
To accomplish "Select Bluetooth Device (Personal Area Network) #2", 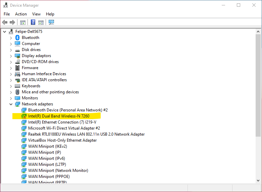I will tap(68, 110).
